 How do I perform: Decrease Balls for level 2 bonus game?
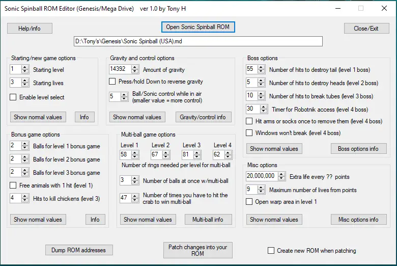pyautogui.click(x=25, y=161)
